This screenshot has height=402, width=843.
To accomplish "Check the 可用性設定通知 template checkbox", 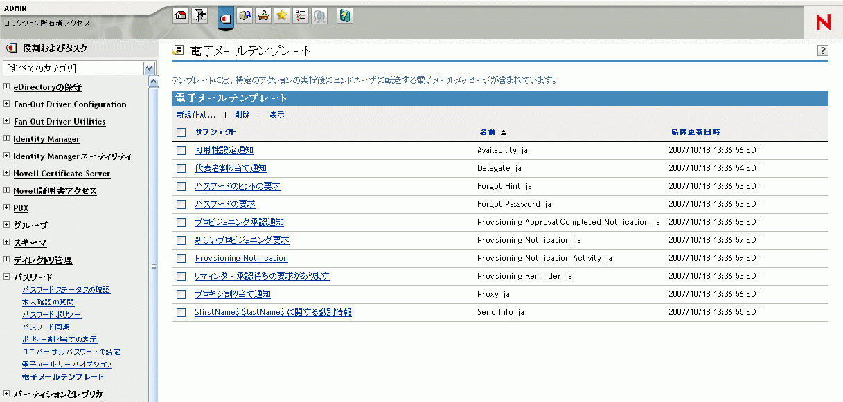I will click(181, 149).
